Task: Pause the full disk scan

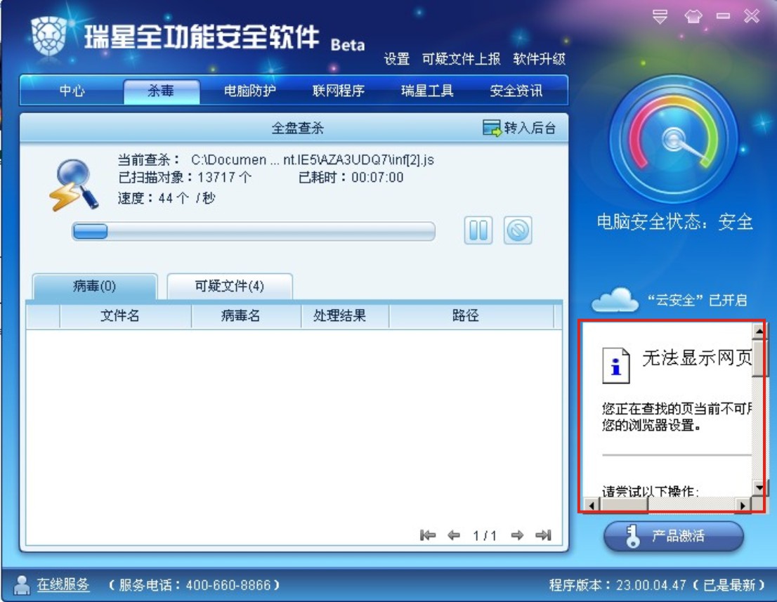Action: coord(478,230)
